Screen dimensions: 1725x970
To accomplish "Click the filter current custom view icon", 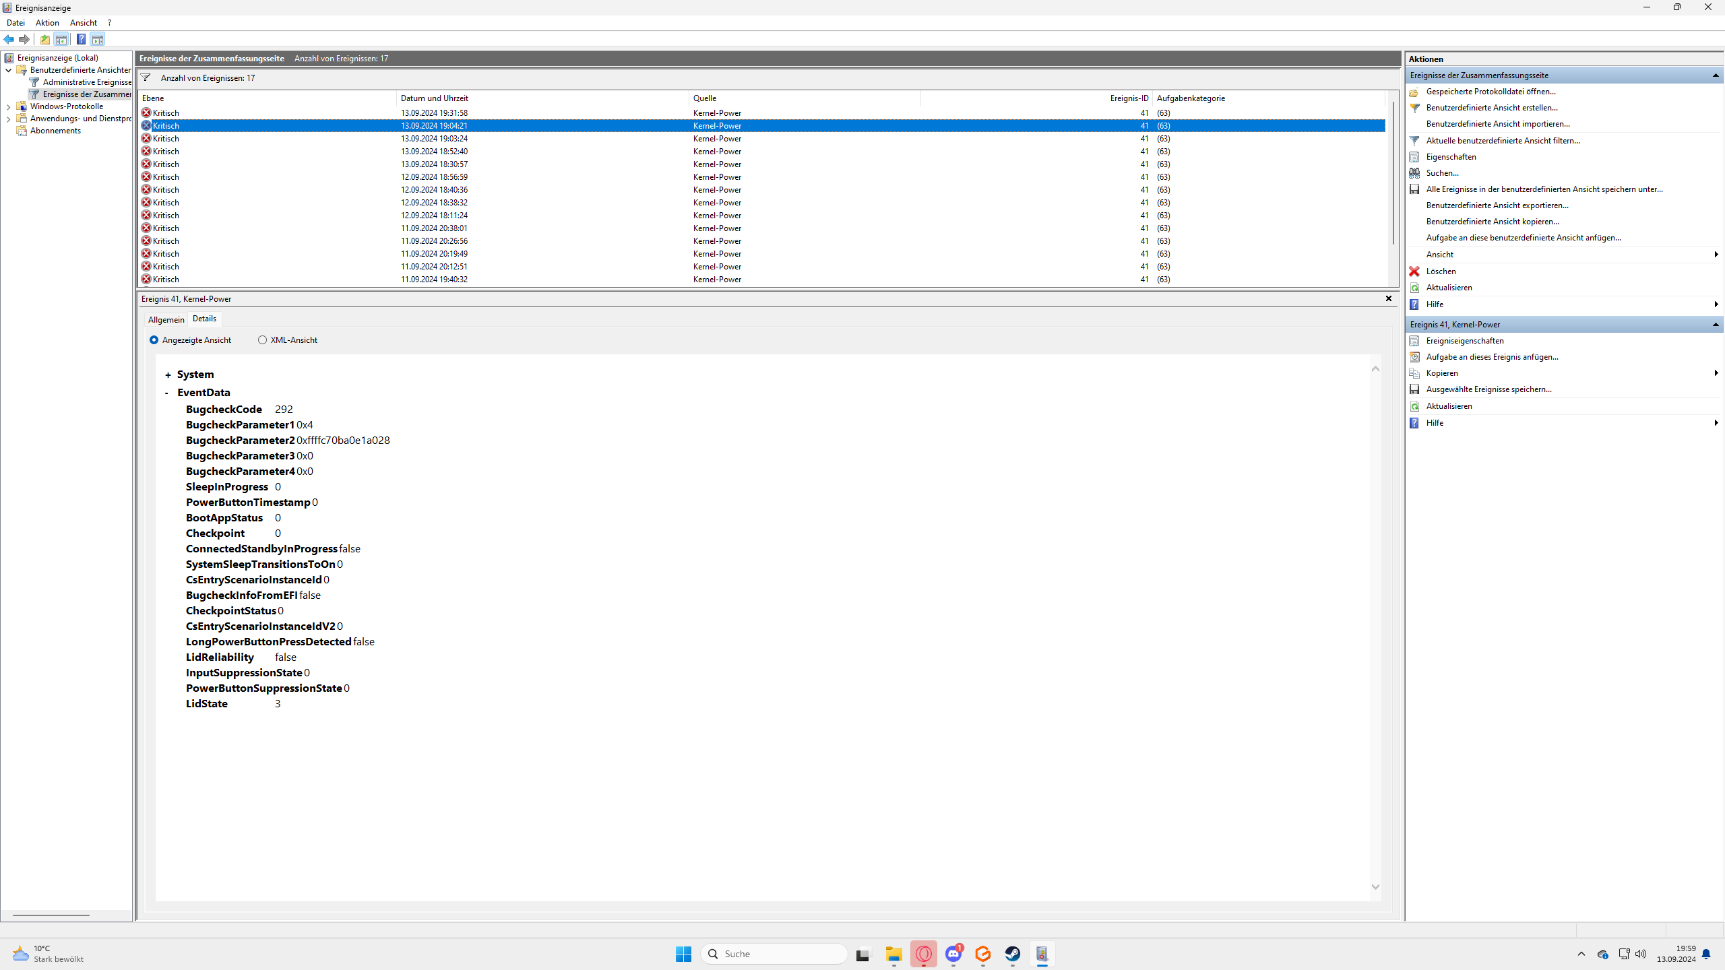I will (x=1414, y=141).
